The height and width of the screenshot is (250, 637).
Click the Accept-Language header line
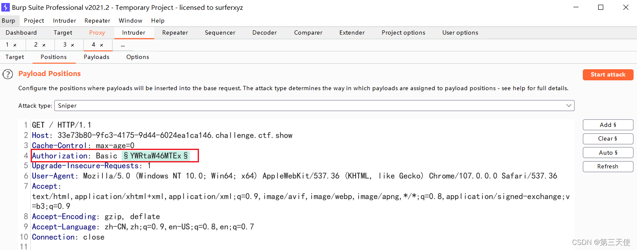pos(143,227)
